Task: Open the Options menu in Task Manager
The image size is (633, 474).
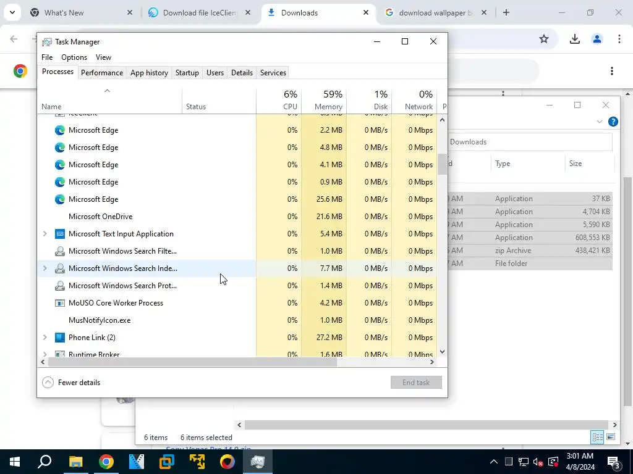Action: coord(74,57)
